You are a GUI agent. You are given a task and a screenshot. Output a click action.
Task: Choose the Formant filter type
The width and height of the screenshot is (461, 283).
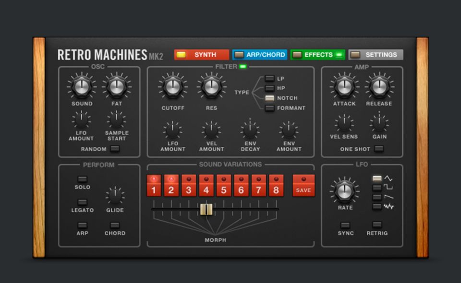tap(270, 108)
